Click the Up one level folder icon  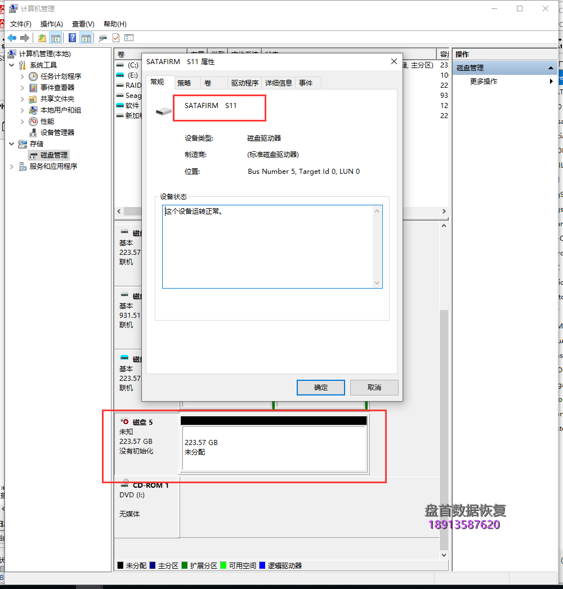click(x=42, y=38)
